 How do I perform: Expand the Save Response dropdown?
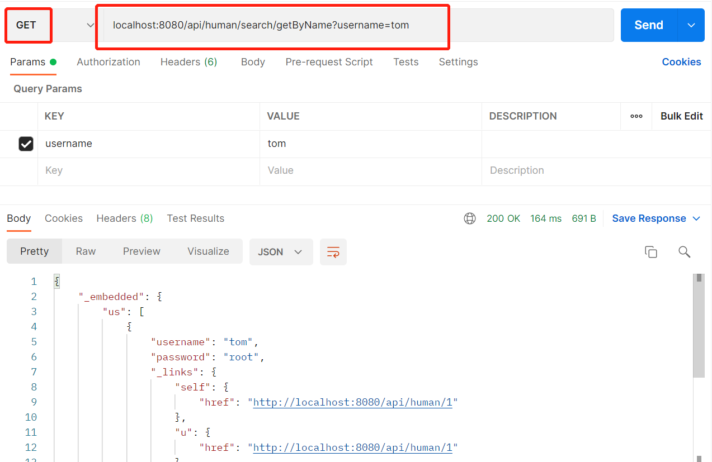click(x=696, y=218)
